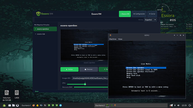Select 'Essora Eos openbox (load to RAM)' in QEMU
193x108 pixels.
(142, 70)
